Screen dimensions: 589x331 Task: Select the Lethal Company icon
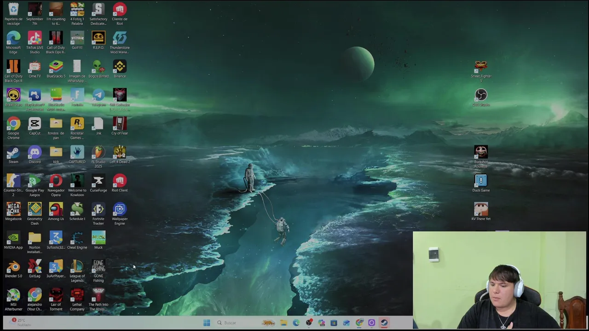tap(77, 299)
